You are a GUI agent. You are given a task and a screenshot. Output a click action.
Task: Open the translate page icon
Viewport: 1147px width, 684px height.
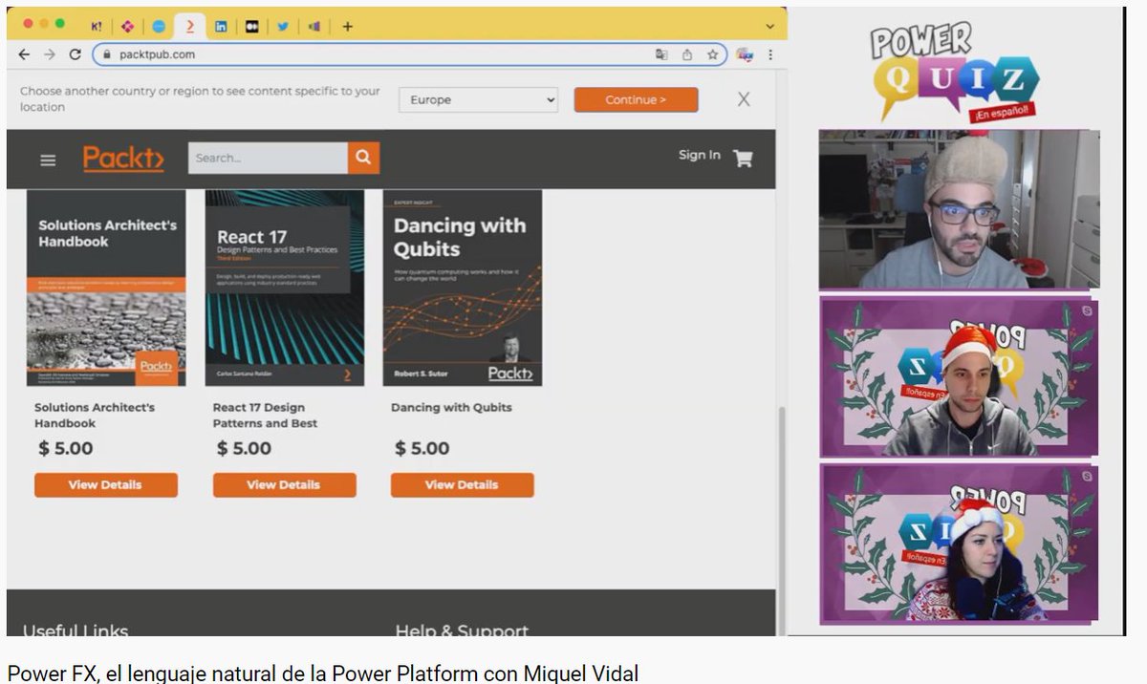[x=661, y=54]
